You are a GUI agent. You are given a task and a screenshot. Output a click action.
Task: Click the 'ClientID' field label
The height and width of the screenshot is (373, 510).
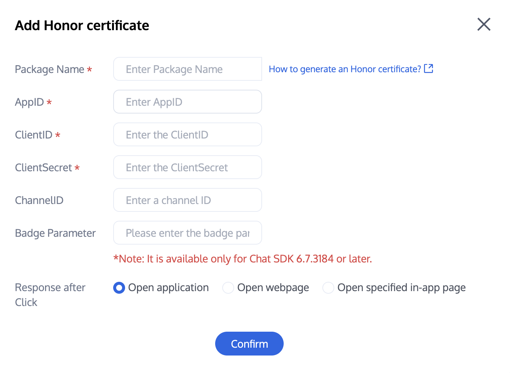point(34,135)
